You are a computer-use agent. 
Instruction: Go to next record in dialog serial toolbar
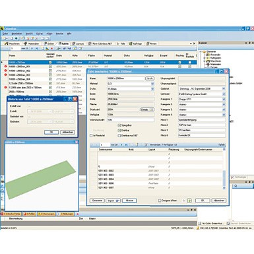pyautogui.click(x=121, y=144)
